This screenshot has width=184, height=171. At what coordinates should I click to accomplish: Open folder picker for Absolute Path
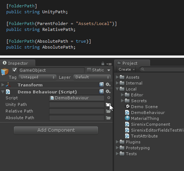[x=108, y=118]
